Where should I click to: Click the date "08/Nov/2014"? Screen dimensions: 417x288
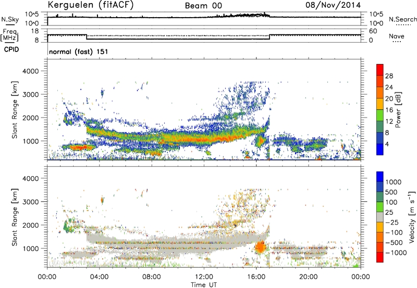[x=333, y=5]
